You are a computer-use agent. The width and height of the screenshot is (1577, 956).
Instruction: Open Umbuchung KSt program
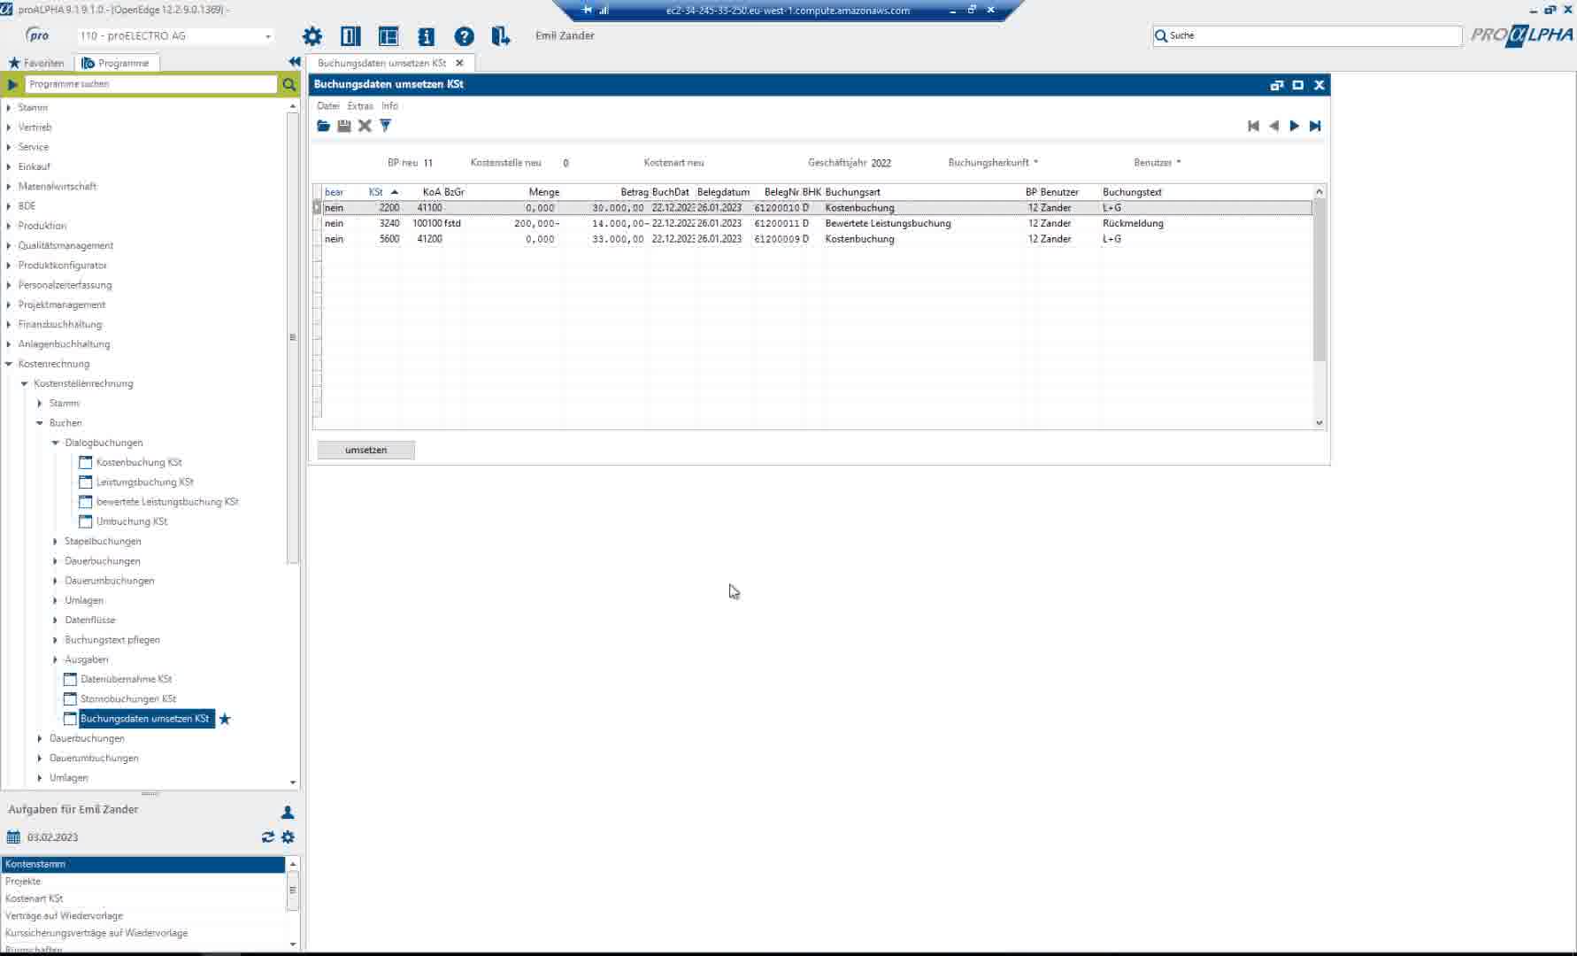point(131,521)
